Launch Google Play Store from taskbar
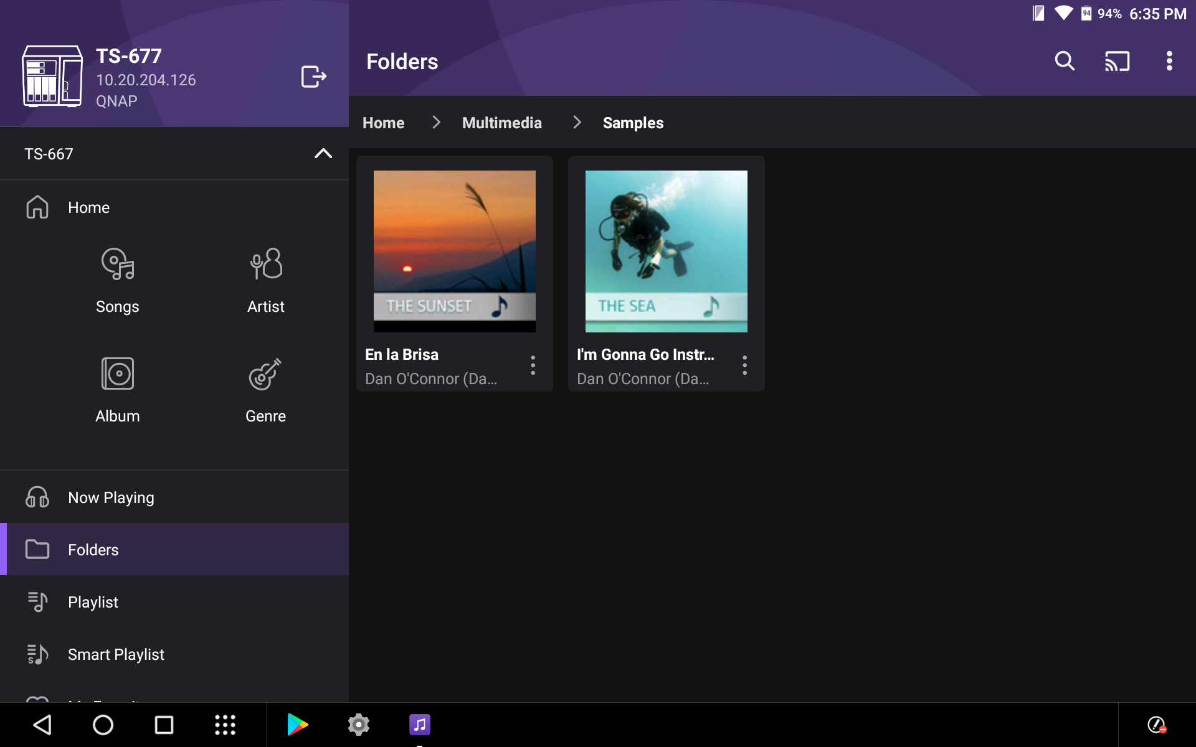 [x=298, y=725]
